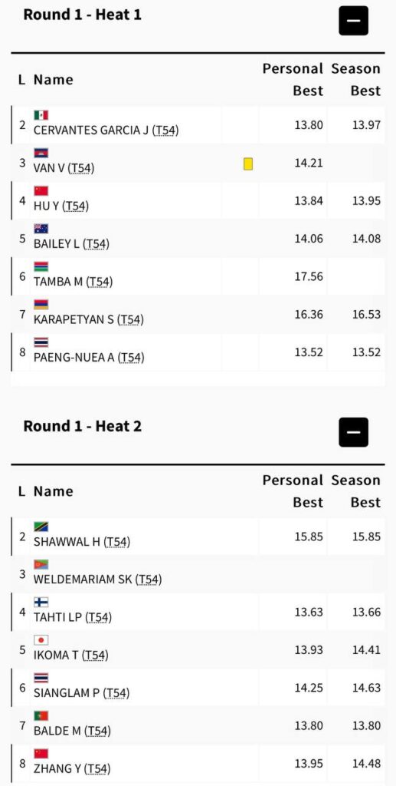
Task: Select athlete name WELDEMARIAM SK
Action: click(83, 580)
